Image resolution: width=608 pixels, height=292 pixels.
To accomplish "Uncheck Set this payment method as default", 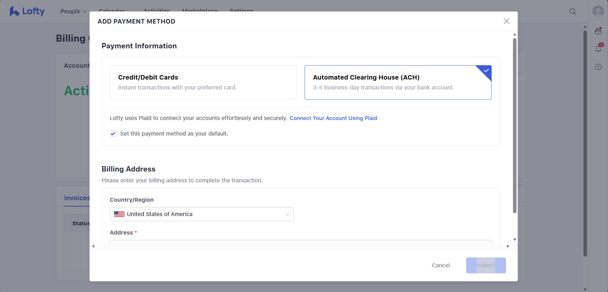I will tap(113, 134).
